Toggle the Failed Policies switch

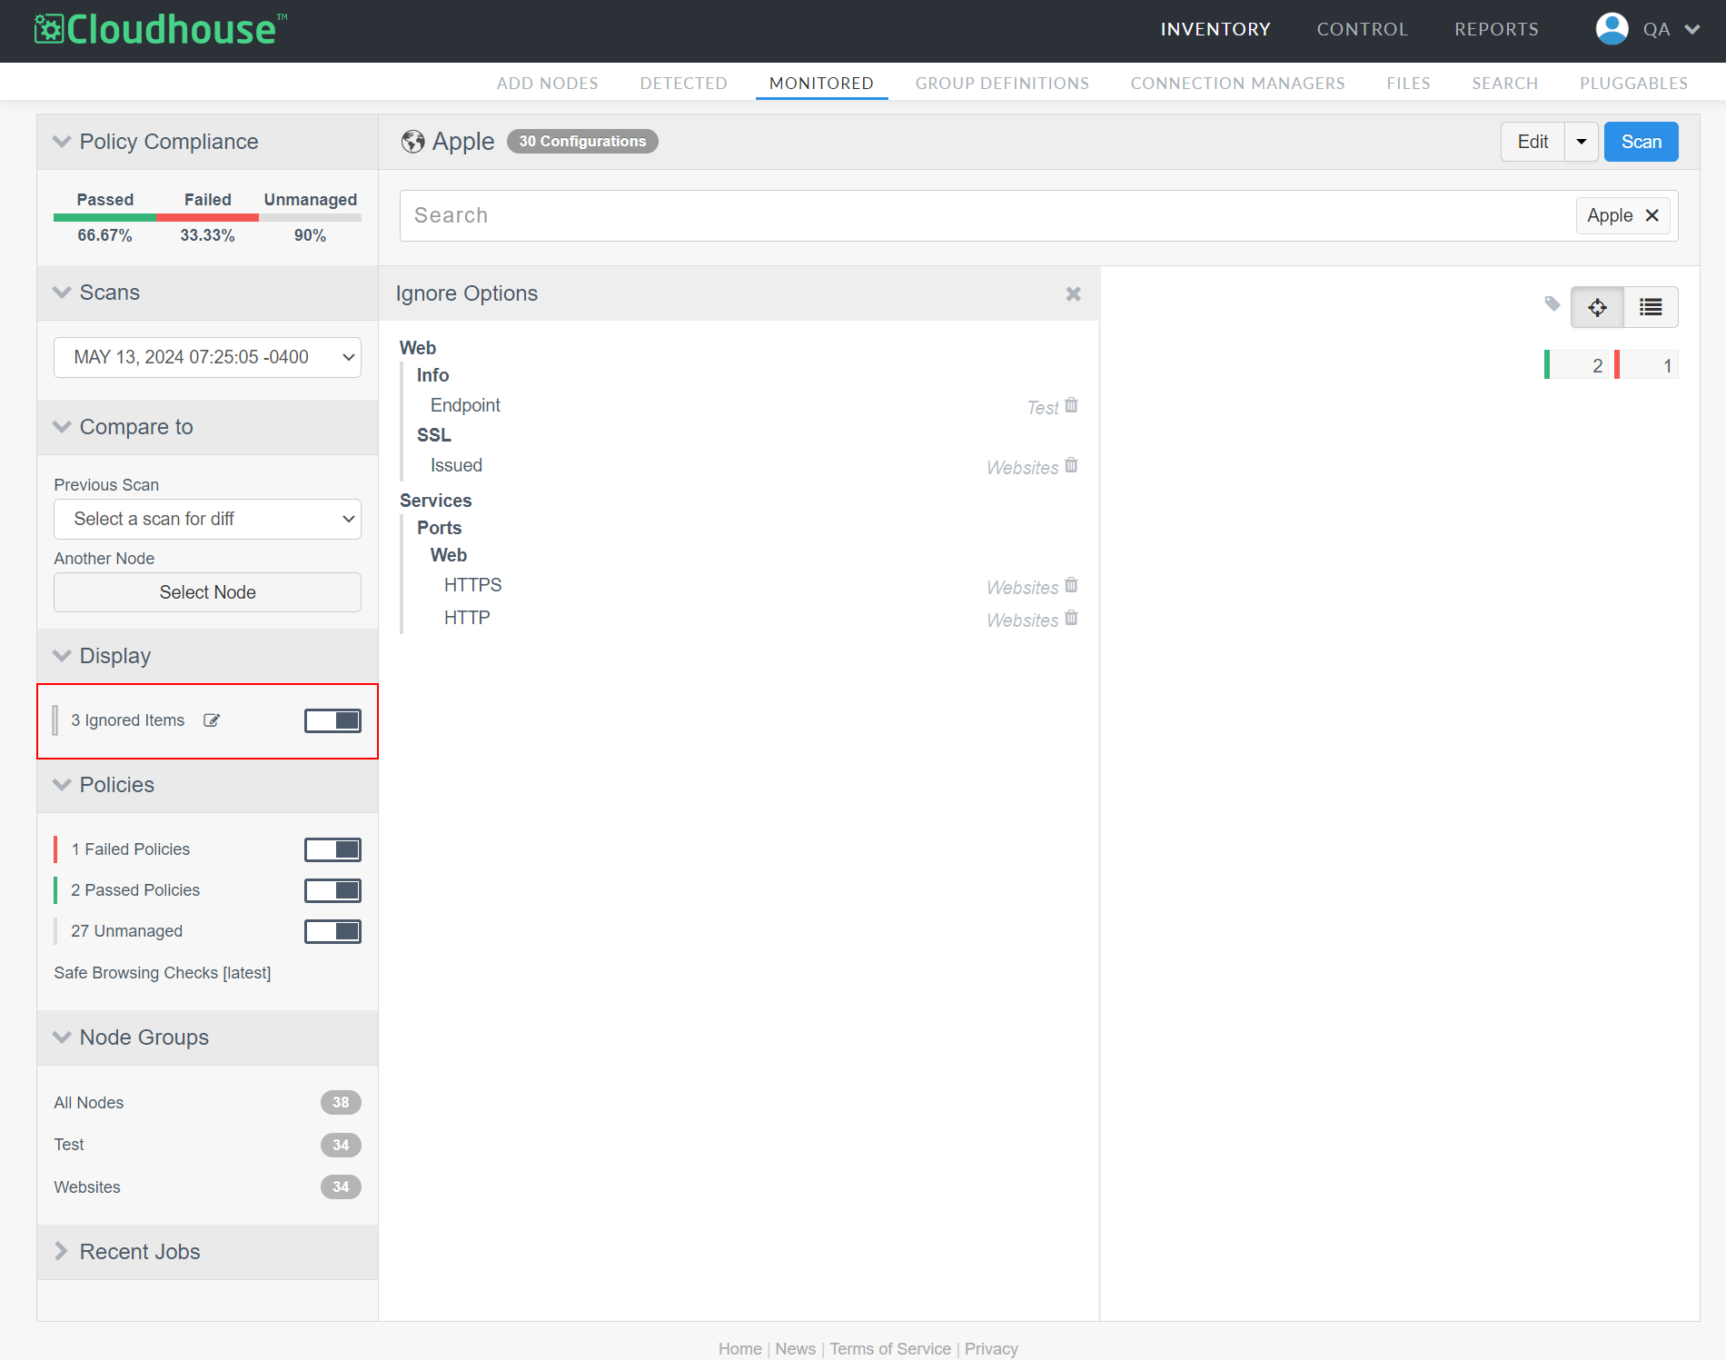pos(332,849)
